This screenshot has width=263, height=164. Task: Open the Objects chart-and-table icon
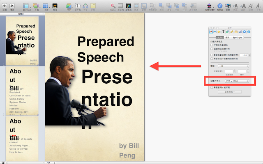69,6
